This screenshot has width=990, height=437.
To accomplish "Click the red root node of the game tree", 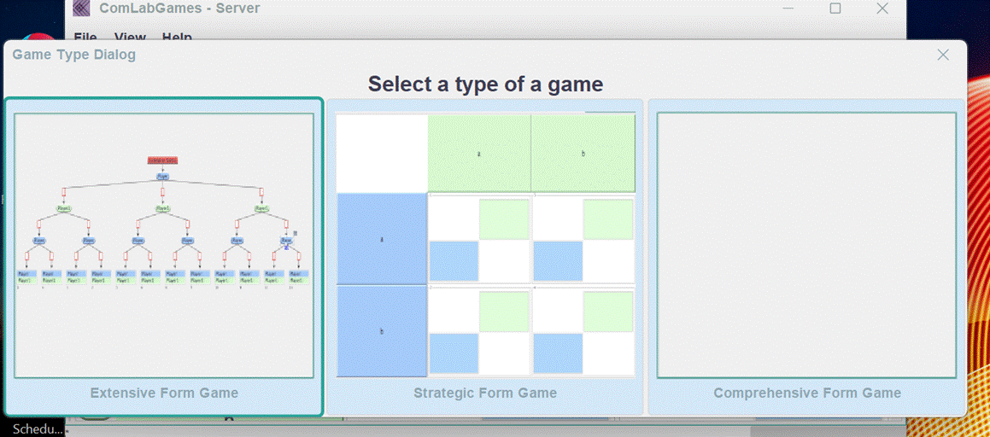I will coord(162,160).
